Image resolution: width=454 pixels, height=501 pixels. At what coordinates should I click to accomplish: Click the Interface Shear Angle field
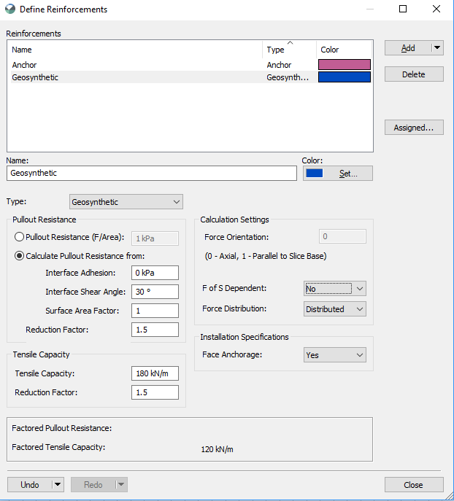pyautogui.click(x=155, y=292)
